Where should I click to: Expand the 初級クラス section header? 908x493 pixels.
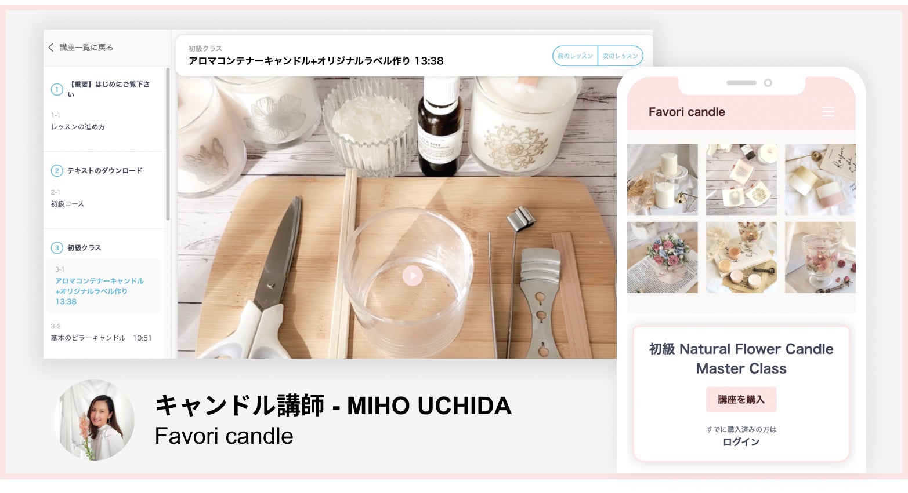(x=84, y=247)
